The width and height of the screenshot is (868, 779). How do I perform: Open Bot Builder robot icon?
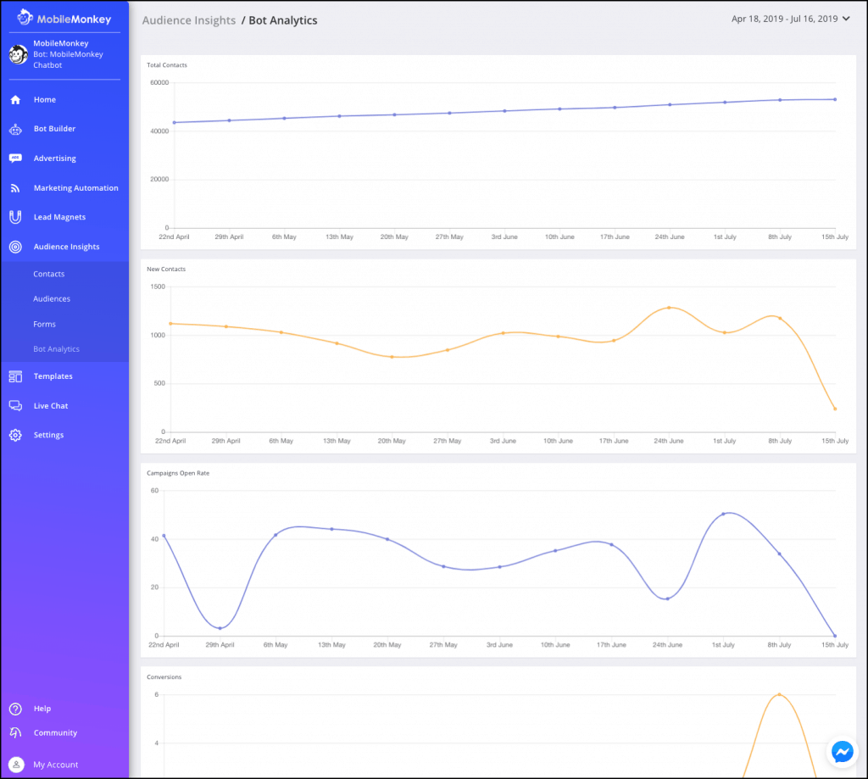click(15, 129)
